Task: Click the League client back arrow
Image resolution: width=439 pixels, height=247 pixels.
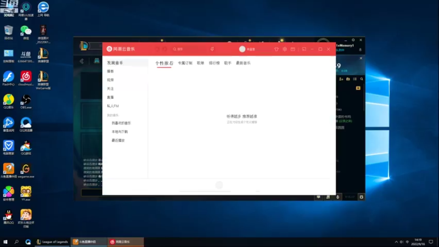Action: pos(82,61)
